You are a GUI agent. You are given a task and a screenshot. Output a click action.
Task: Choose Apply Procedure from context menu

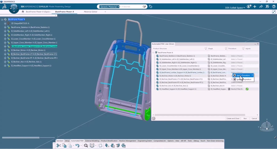[243, 76]
